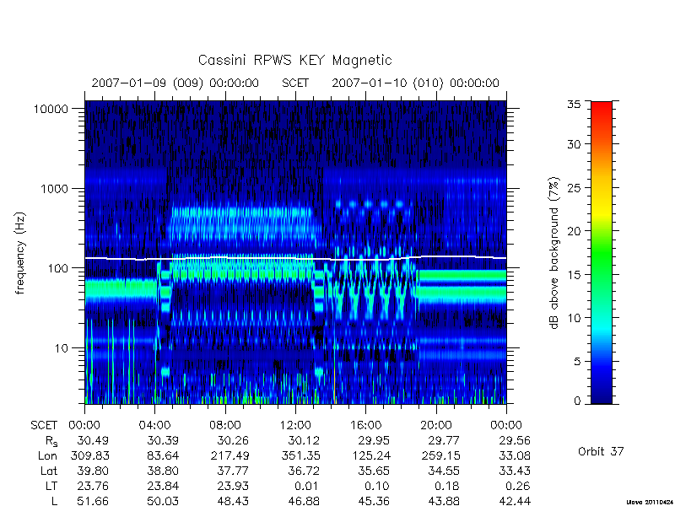Click the Lat value 35.65
The height and width of the screenshot is (506, 675).
(374, 471)
